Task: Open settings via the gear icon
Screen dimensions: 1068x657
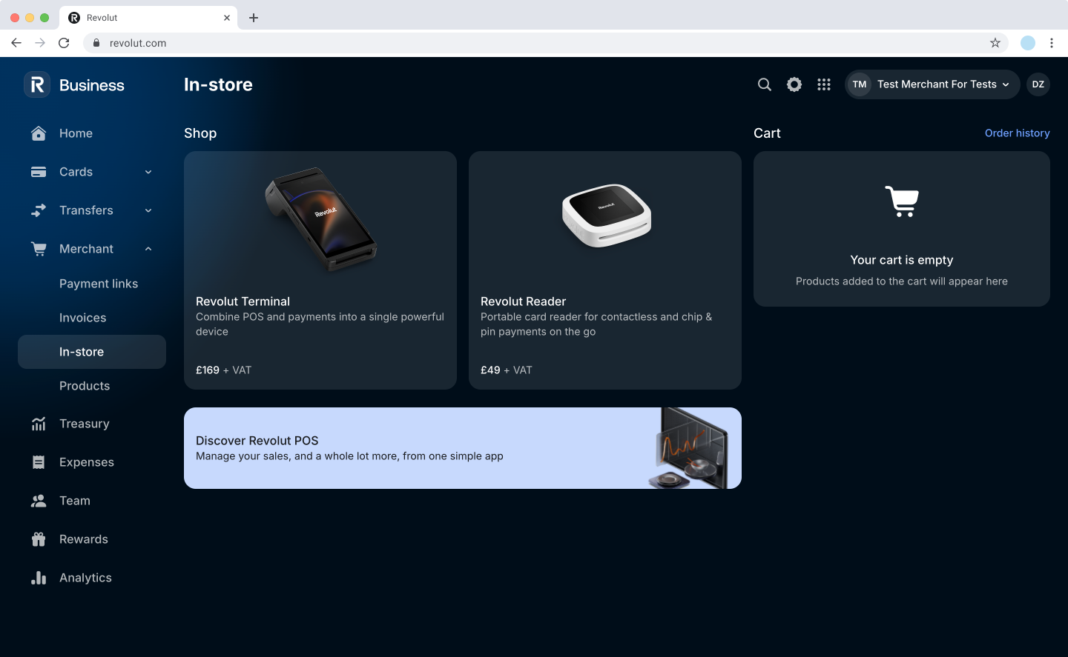Action: pyautogui.click(x=794, y=84)
